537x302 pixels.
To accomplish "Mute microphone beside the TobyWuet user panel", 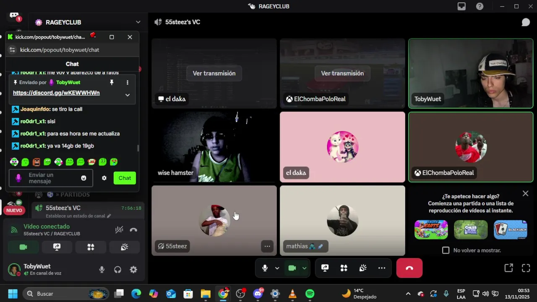I will tap(102, 270).
